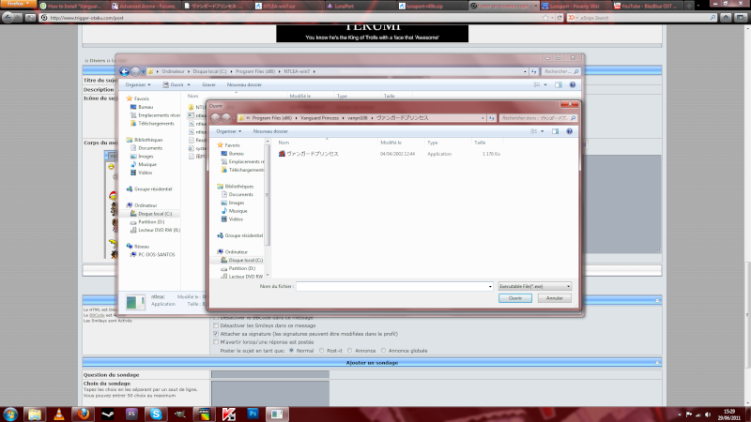Switch to the LunaPort browser tab

(360, 6)
